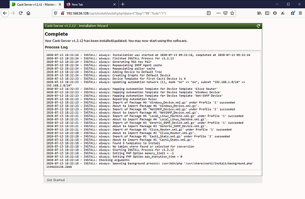Close the Cacti Server tab
Viewport: 305px width, 199px height.
(60, 4)
